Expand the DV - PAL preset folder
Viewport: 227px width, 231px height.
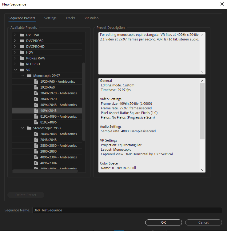pos(15,35)
